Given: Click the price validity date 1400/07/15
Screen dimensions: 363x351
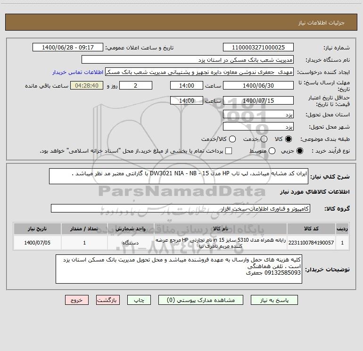Looking at the screenshot, I should [x=258, y=100].
